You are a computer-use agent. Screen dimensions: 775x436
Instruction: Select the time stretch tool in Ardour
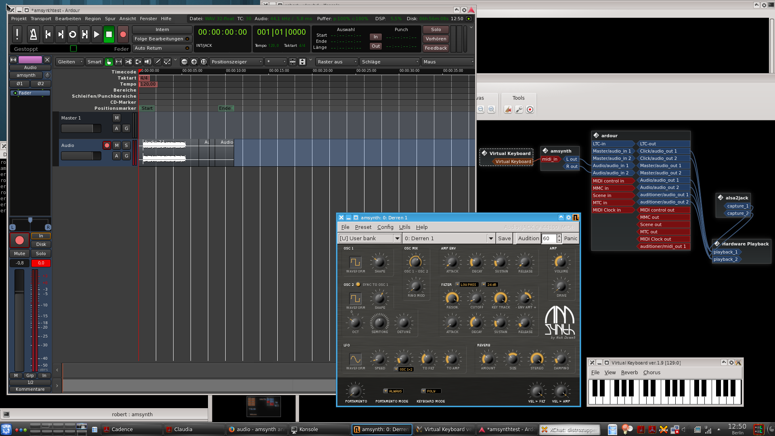[138, 62]
